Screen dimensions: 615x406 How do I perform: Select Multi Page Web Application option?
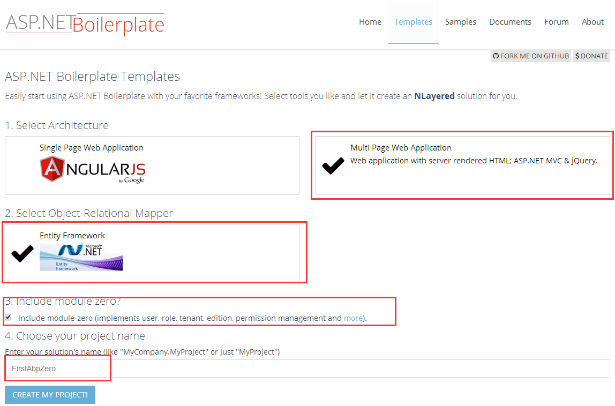(463, 166)
